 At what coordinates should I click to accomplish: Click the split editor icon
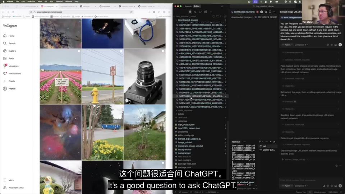click(270, 12)
